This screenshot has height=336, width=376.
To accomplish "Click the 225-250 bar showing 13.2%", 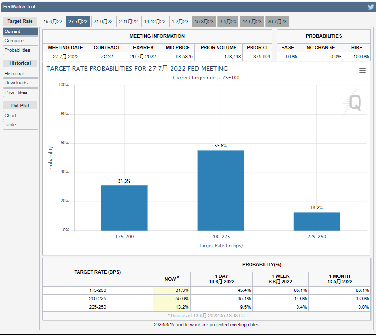I will click(316, 221).
